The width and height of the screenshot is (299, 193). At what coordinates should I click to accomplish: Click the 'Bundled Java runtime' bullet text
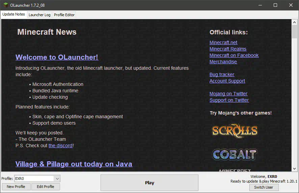pyautogui.click(x=55, y=91)
